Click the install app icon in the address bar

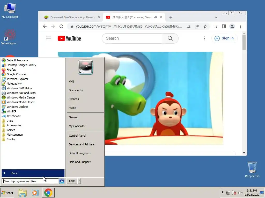189,26
